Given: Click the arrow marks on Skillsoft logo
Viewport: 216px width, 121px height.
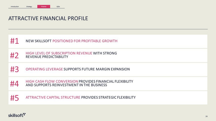Looking at the screenshot, I should point(24,114).
